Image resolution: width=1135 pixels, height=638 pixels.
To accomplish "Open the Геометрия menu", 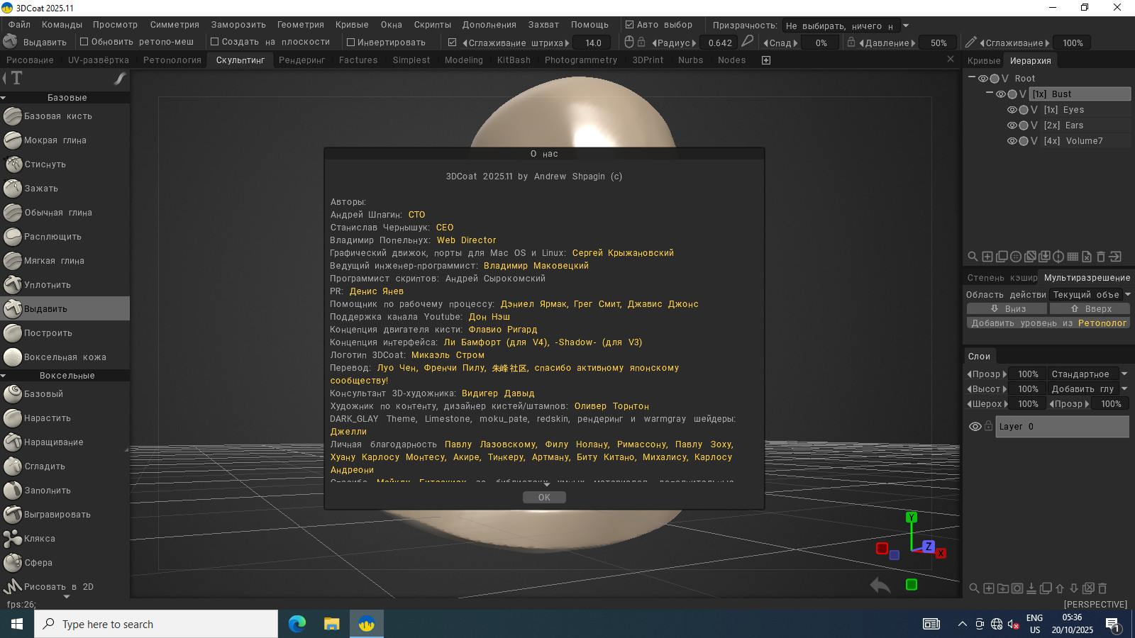I will (300, 25).
